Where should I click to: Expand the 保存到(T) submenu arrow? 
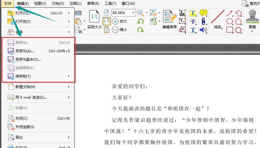[69, 76]
